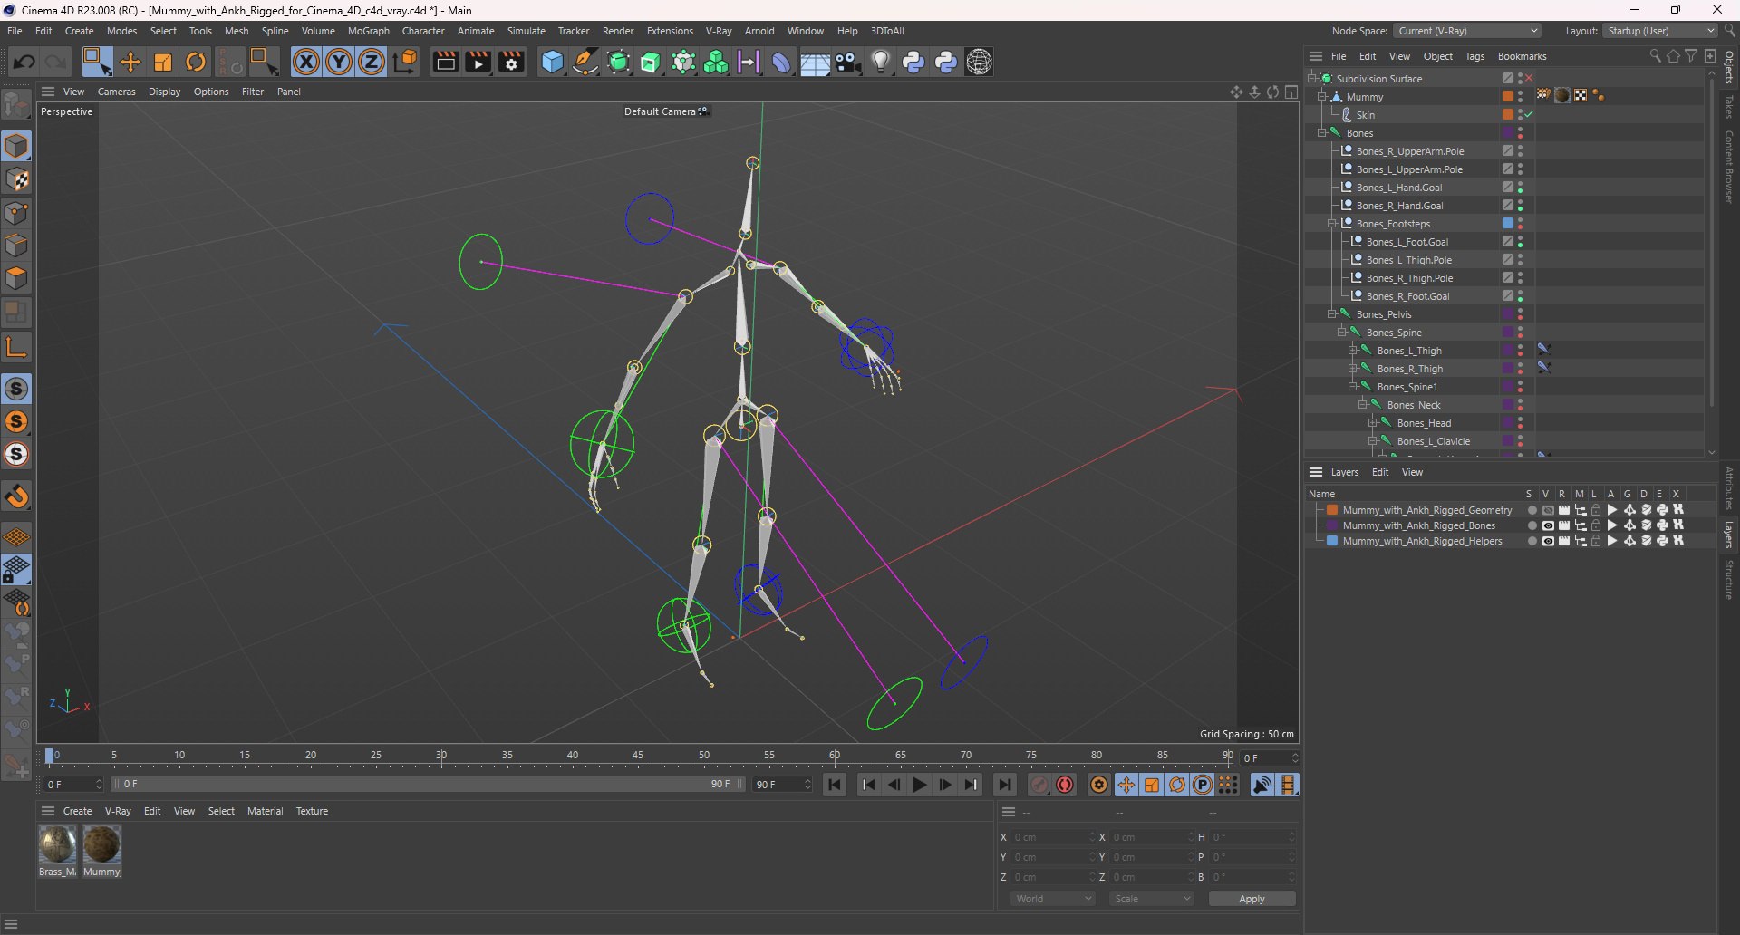Screen dimensions: 1740x935
Task: Click the Floor grid object icon
Action: point(815,62)
